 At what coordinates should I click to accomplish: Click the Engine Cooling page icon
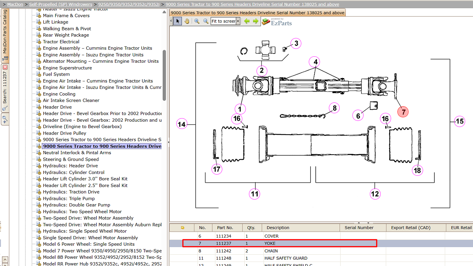tap(39, 94)
